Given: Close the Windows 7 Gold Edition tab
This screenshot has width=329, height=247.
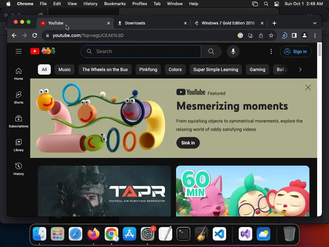Looking at the screenshot, I should point(262,23).
